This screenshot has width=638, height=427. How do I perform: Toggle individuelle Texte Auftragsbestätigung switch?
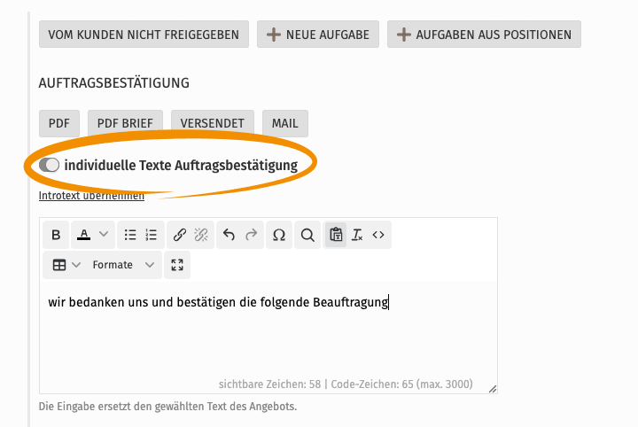coord(50,165)
